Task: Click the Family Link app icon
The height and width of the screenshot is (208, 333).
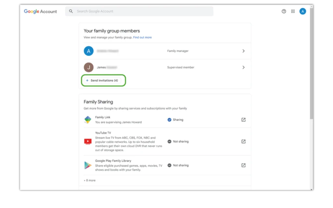Action: [88, 120]
